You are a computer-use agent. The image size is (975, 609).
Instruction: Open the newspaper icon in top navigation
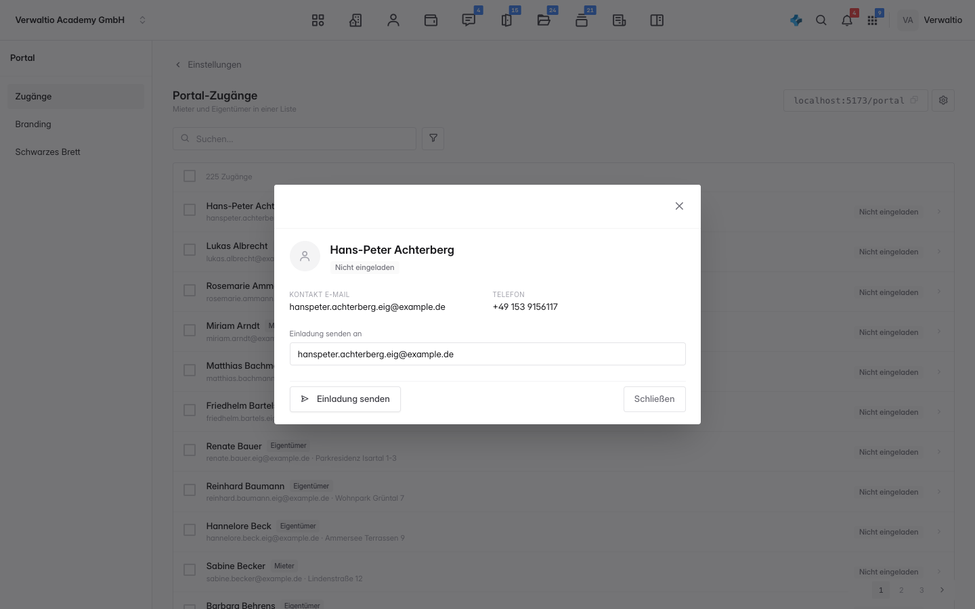pos(619,20)
